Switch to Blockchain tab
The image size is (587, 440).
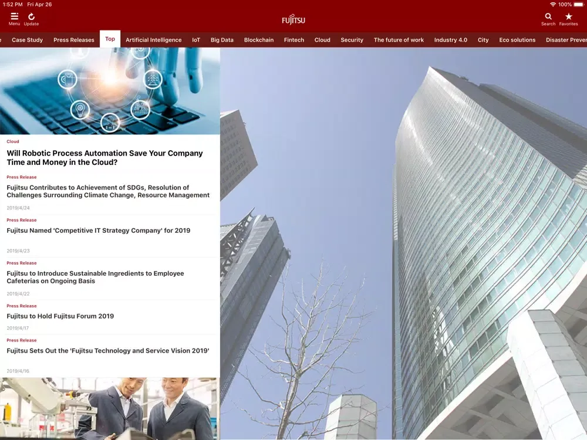pyautogui.click(x=259, y=40)
